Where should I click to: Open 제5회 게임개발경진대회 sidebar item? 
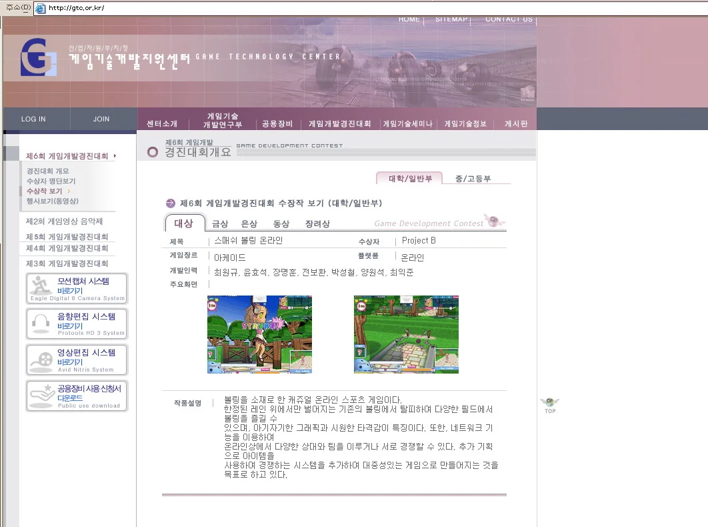tap(67, 236)
